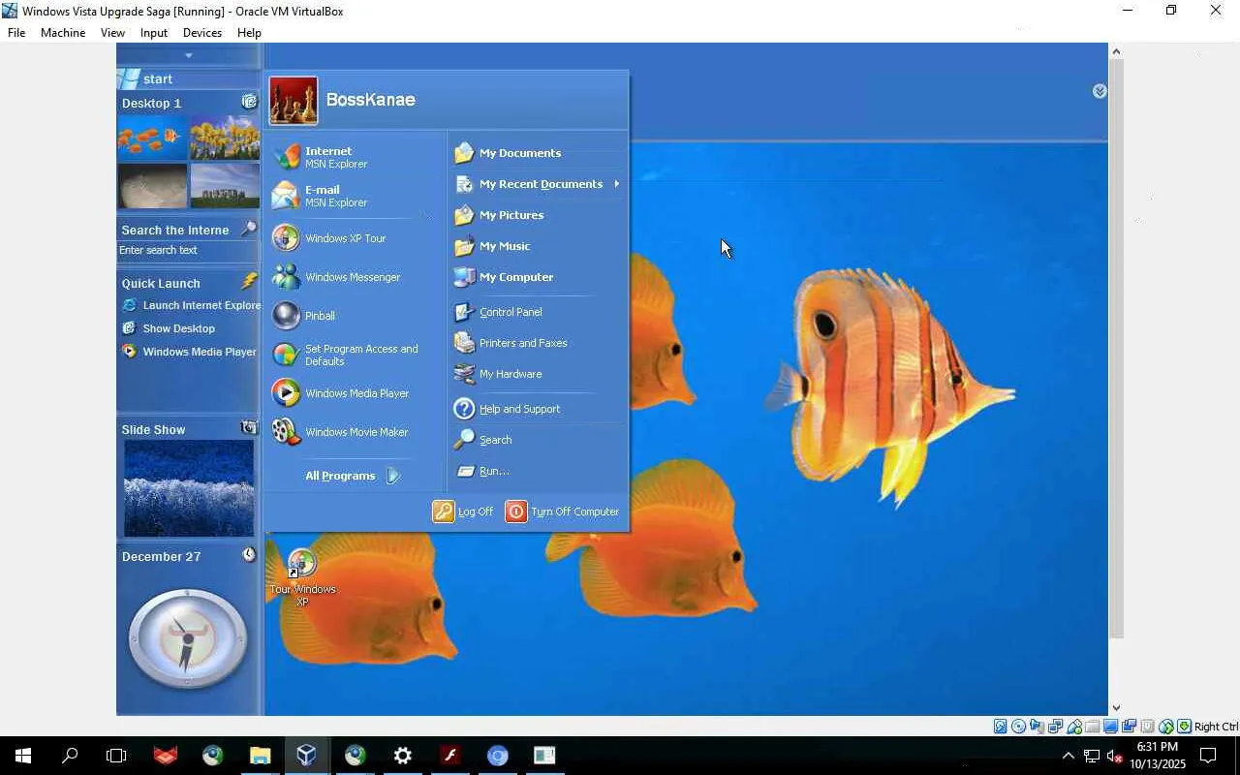Open Control Panel

[537, 312]
